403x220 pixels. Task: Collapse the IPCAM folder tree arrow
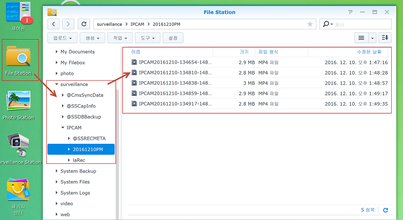(x=63, y=128)
